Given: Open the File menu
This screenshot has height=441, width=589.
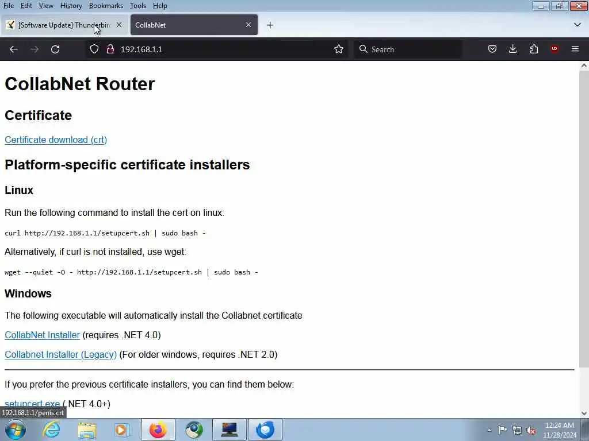Looking at the screenshot, I should [8, 6].
